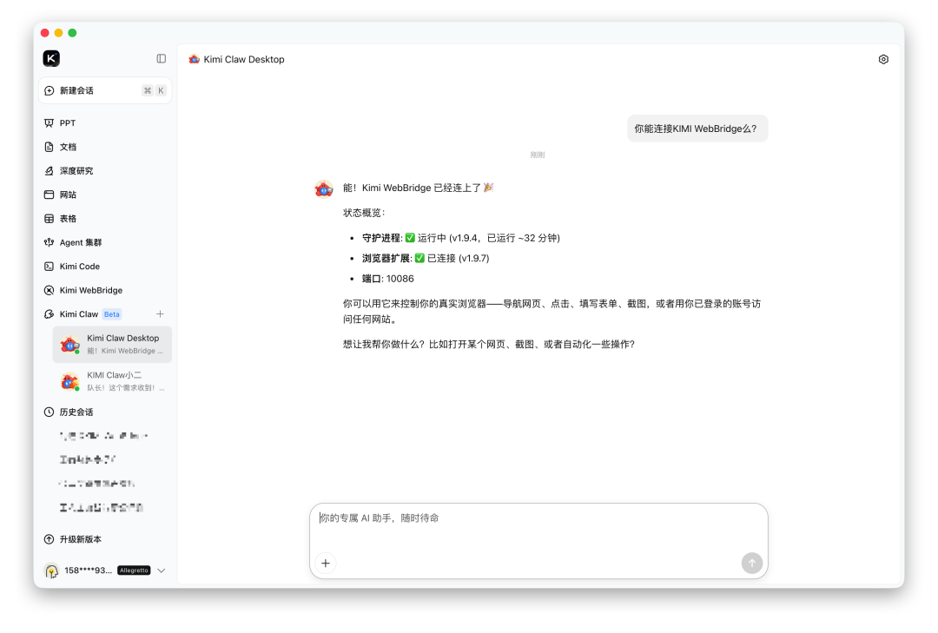
Task: Click the 深度研究 icon
Action: (x=49, y=170)
